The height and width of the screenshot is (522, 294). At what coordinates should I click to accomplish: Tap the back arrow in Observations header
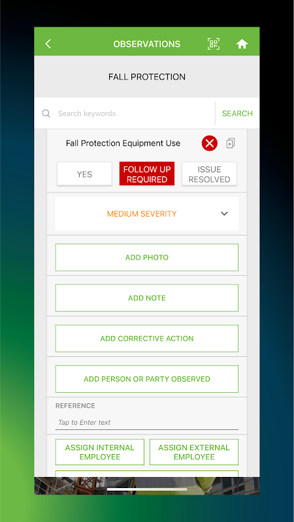pyautogui.click(x=48, y=44)
